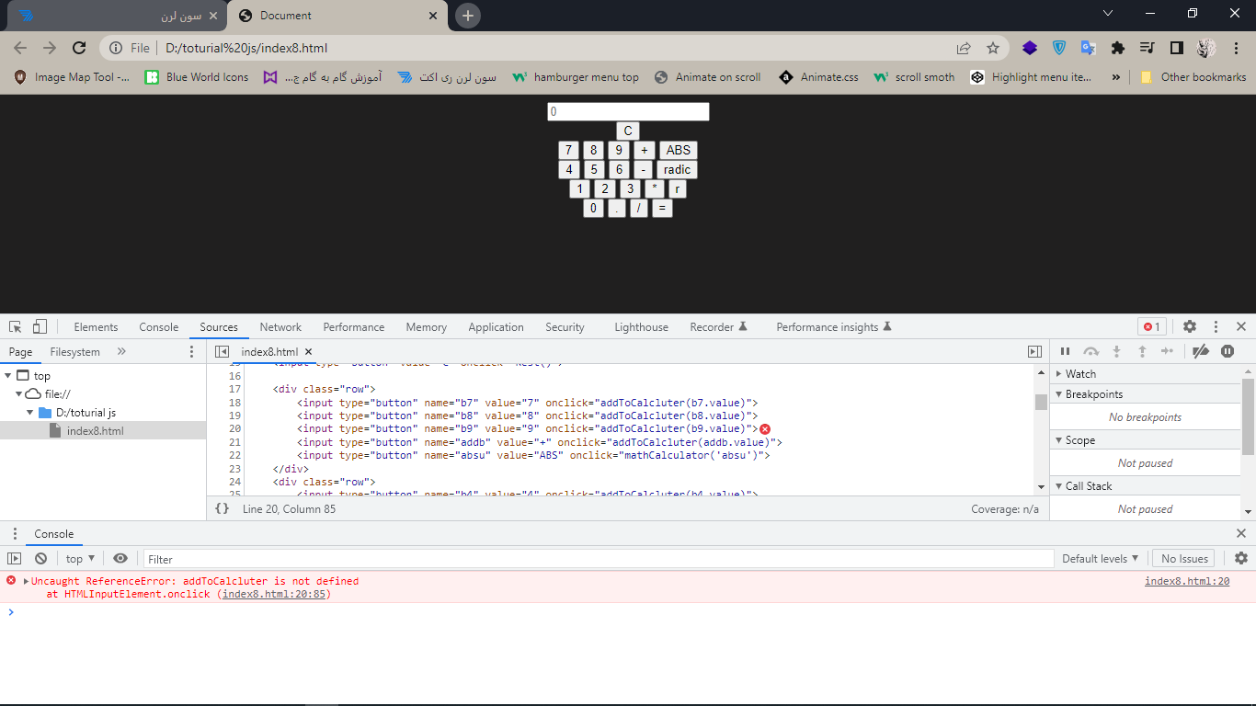Collapse the Scope section
The height and width of the screenshot is (706, 1256).
1059,440
